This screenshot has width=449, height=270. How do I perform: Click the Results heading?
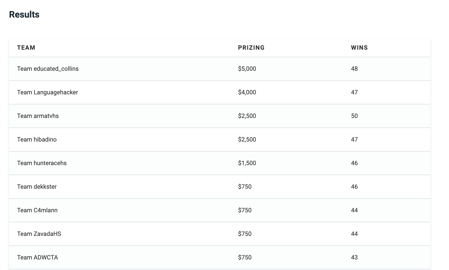(x=24, y=15)
